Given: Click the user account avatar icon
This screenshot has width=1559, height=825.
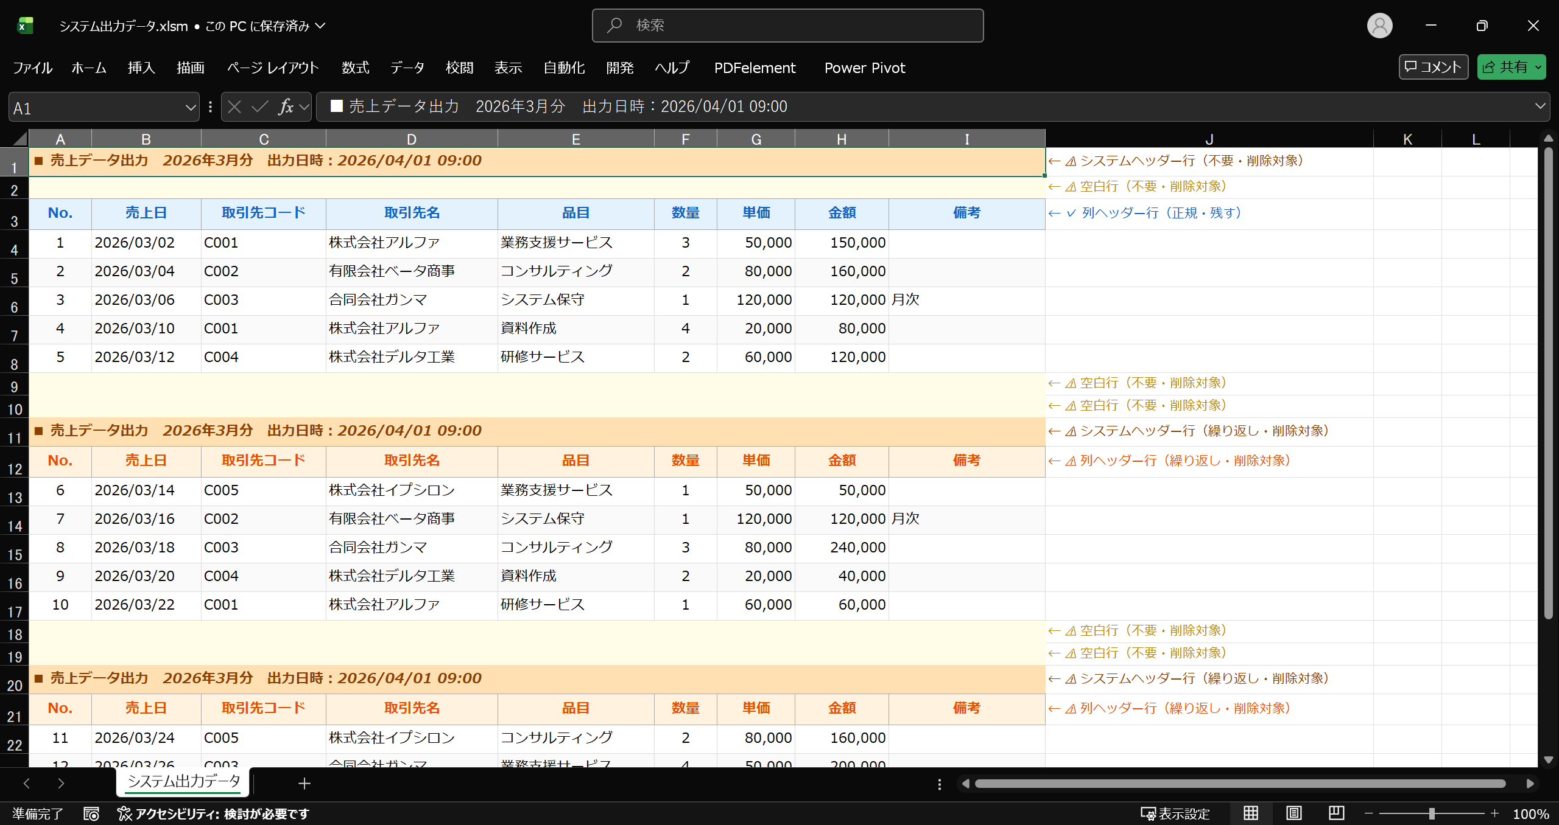Looking at the screenshot, I should click(1379, 26).
